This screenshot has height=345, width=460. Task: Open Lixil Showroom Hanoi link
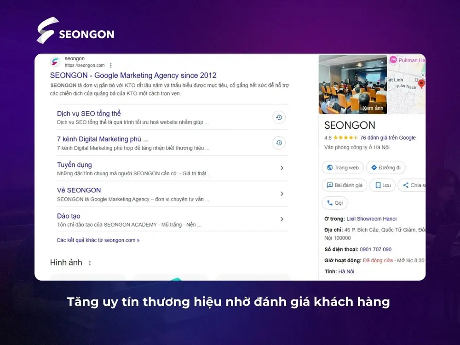(x=371, y=218)
